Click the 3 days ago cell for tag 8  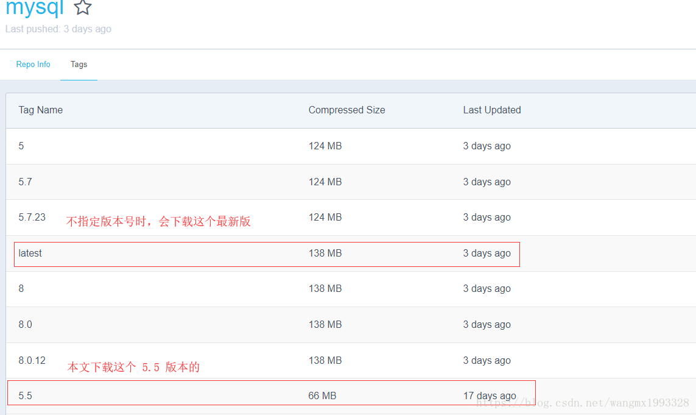487,289
